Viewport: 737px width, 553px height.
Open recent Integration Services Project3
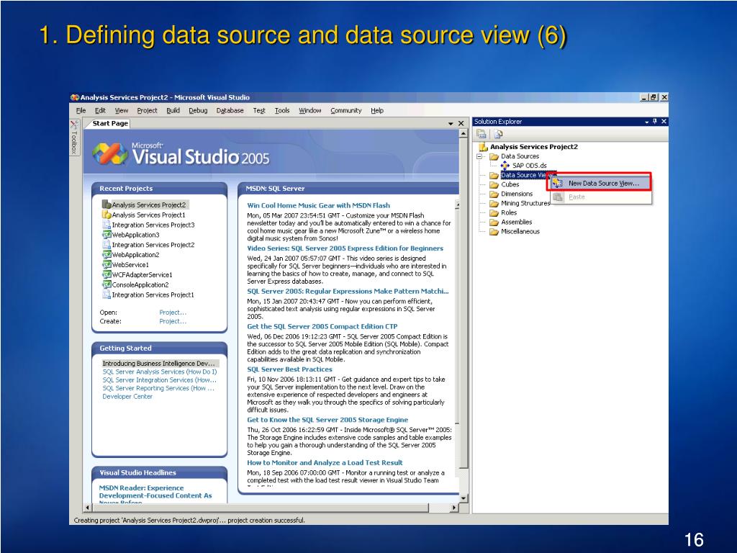pyautogui.click(x=153, y=225)
